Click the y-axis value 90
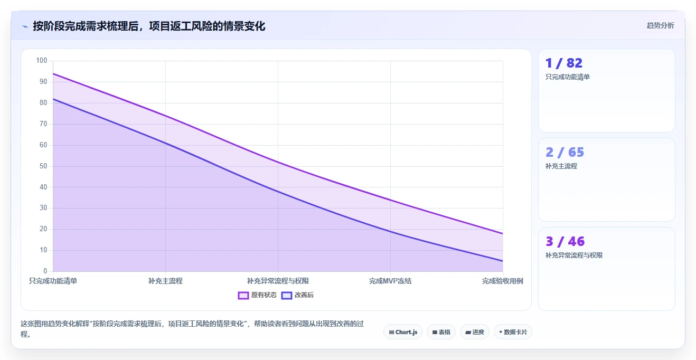This screenshot has height=360, width=696. (43, 82)
